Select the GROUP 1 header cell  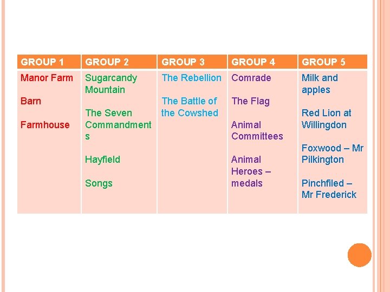49,62
